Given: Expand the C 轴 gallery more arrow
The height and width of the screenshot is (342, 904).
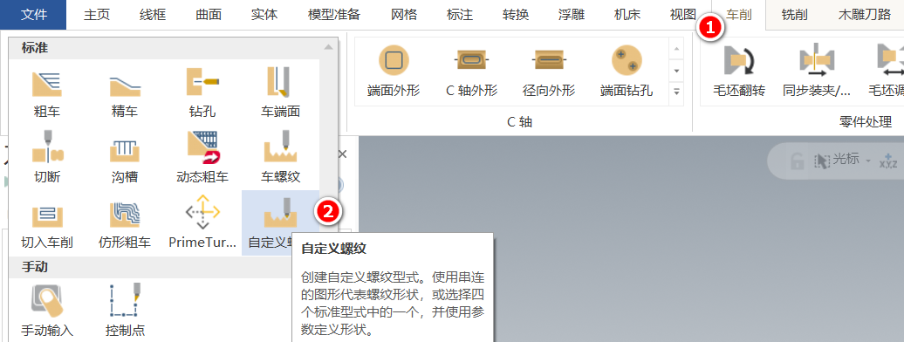Looking at the screenshot, I should click(677, 91).
